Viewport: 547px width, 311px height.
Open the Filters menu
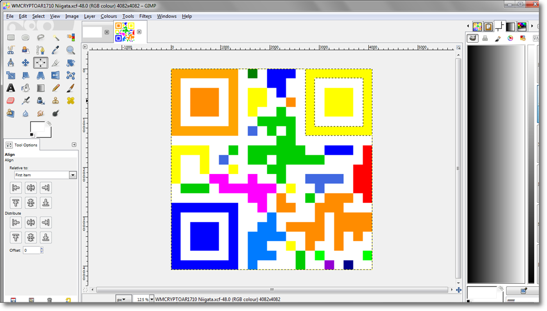[145, 16]
